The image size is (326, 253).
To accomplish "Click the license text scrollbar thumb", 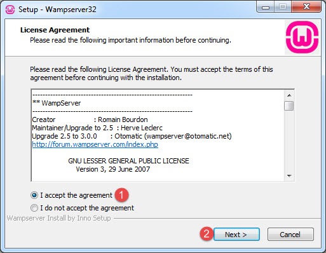I will (289, 106).
